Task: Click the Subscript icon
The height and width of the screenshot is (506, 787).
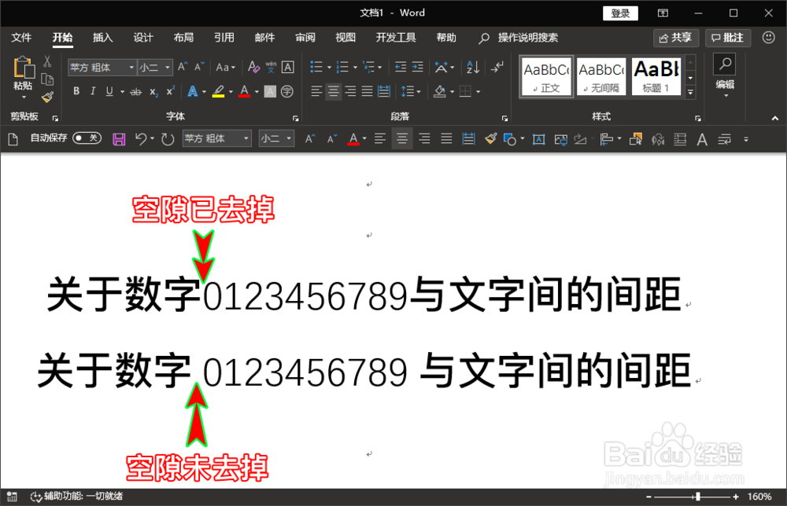Action: (x=154, y=91)
